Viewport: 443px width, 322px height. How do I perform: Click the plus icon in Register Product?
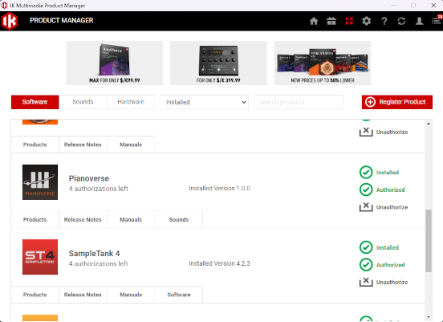point(370,102)
